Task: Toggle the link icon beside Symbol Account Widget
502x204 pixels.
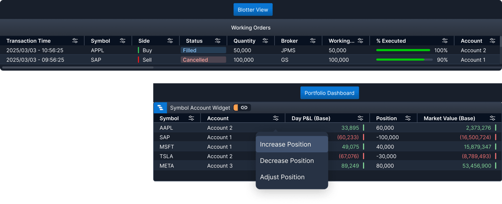Action: (244, 108)
